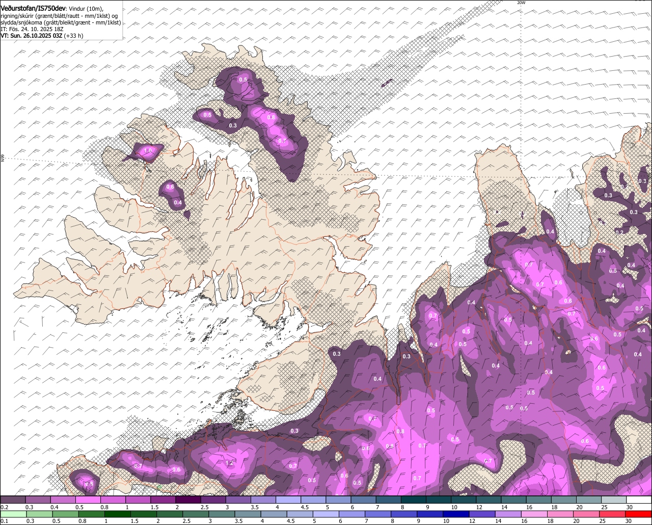Select upper legend swatch starting at 0.4

click(x=63, y=500)
